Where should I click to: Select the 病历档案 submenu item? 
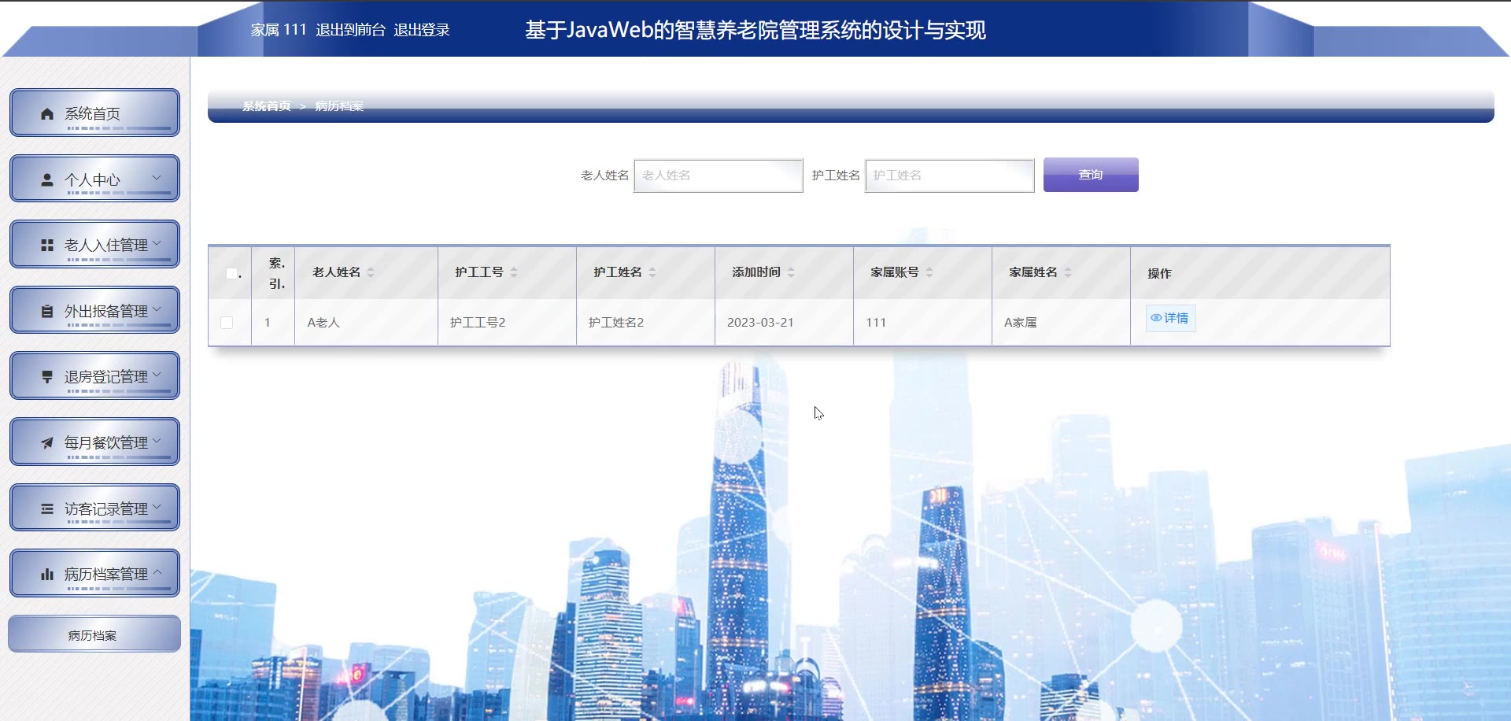coord(94,634)
